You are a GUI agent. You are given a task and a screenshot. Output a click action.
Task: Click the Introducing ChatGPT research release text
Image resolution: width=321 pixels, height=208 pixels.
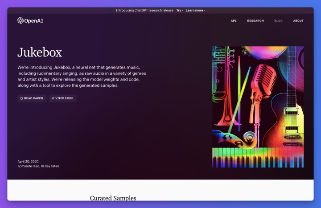(144, 10)
